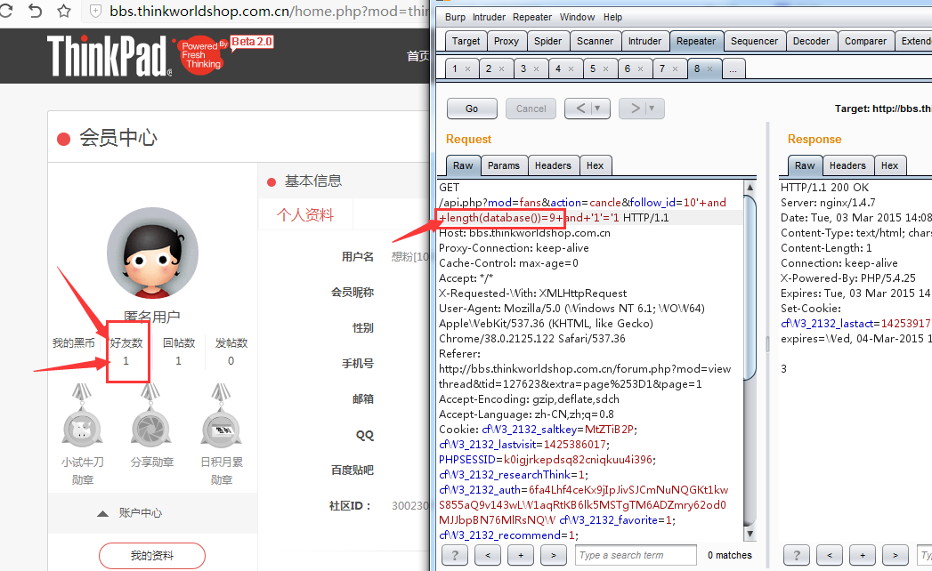Open the Help menu

pyautogui.click(x=612, y=17)
